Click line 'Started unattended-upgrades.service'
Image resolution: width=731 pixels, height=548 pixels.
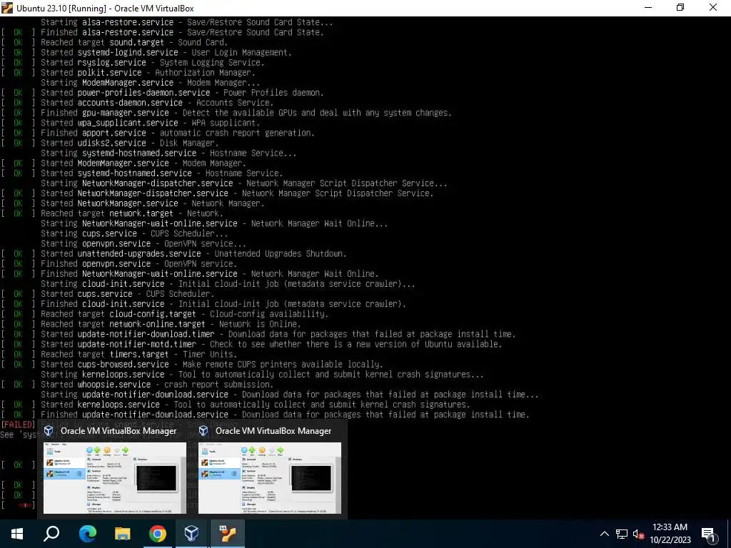193,254
